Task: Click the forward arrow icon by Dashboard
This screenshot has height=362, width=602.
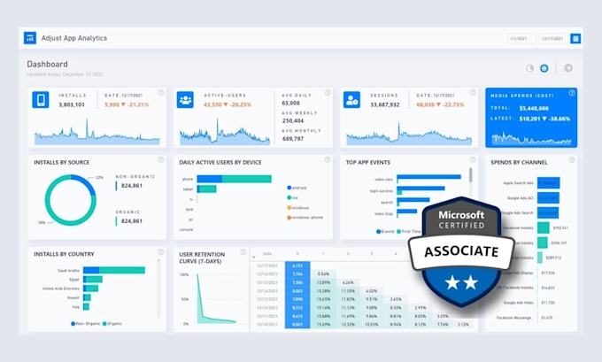Action: click(x=568, y=68)
